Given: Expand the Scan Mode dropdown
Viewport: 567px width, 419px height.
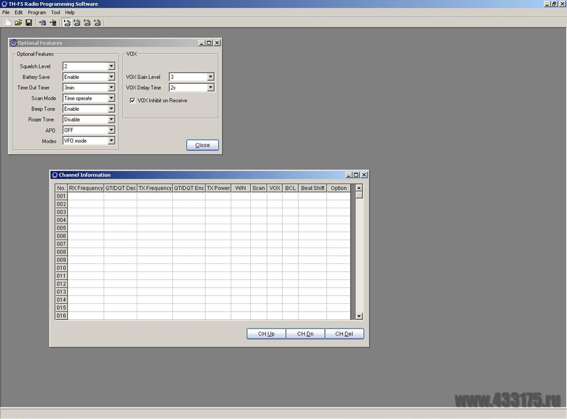Looking at the screenshot, I should (111, 98).
